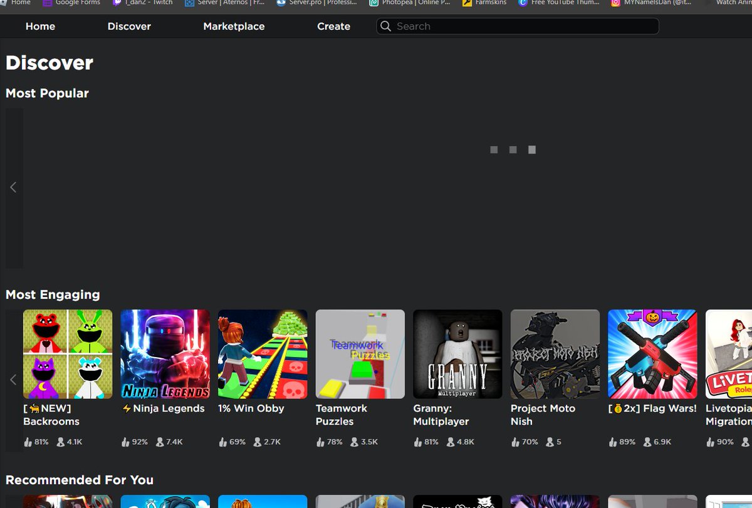Click the Most Engaging section heading
This screenshot has width=752, height=508.
tap(53, 294)
